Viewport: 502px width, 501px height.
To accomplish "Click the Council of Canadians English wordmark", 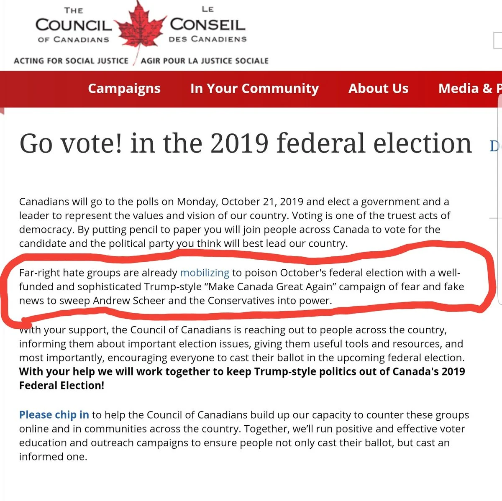I will [x=74, y=26].
